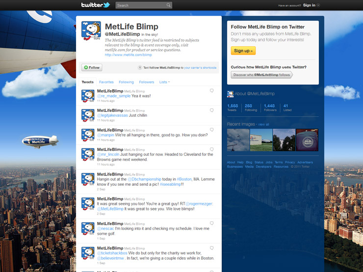Switch to the Tweets tab
This screenshot has width=363, height=272.
point(87,82)
